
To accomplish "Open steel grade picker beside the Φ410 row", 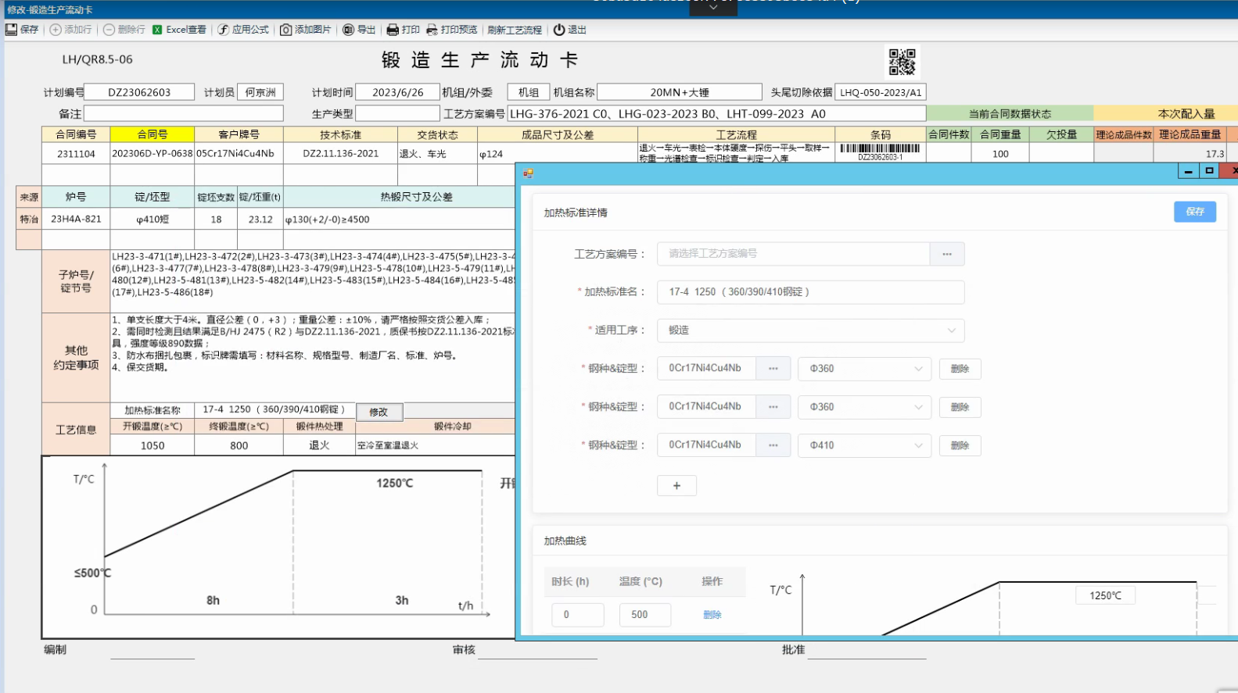I will (x=773, y=445).
